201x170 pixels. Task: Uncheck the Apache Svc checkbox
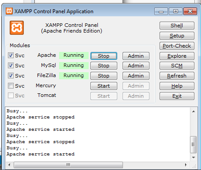(11, 55)
